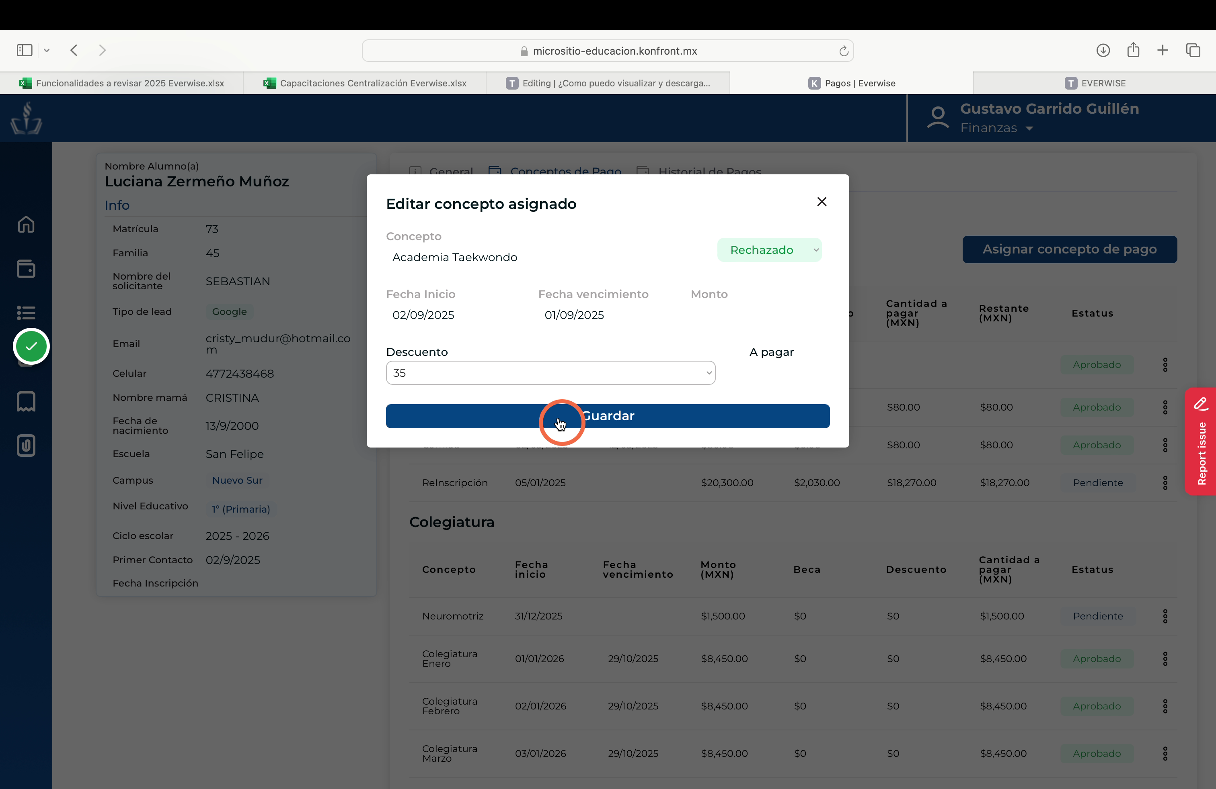Open the attachment clip icon in sidebar
This screenshot has height=789, width=1216.
[x=26, y=446]
